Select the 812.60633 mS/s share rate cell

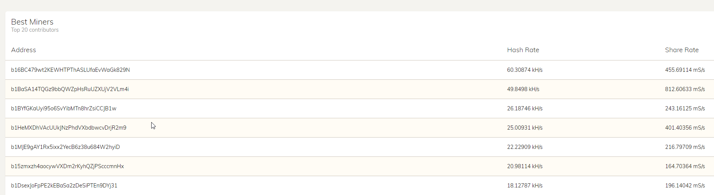point(685,89)
